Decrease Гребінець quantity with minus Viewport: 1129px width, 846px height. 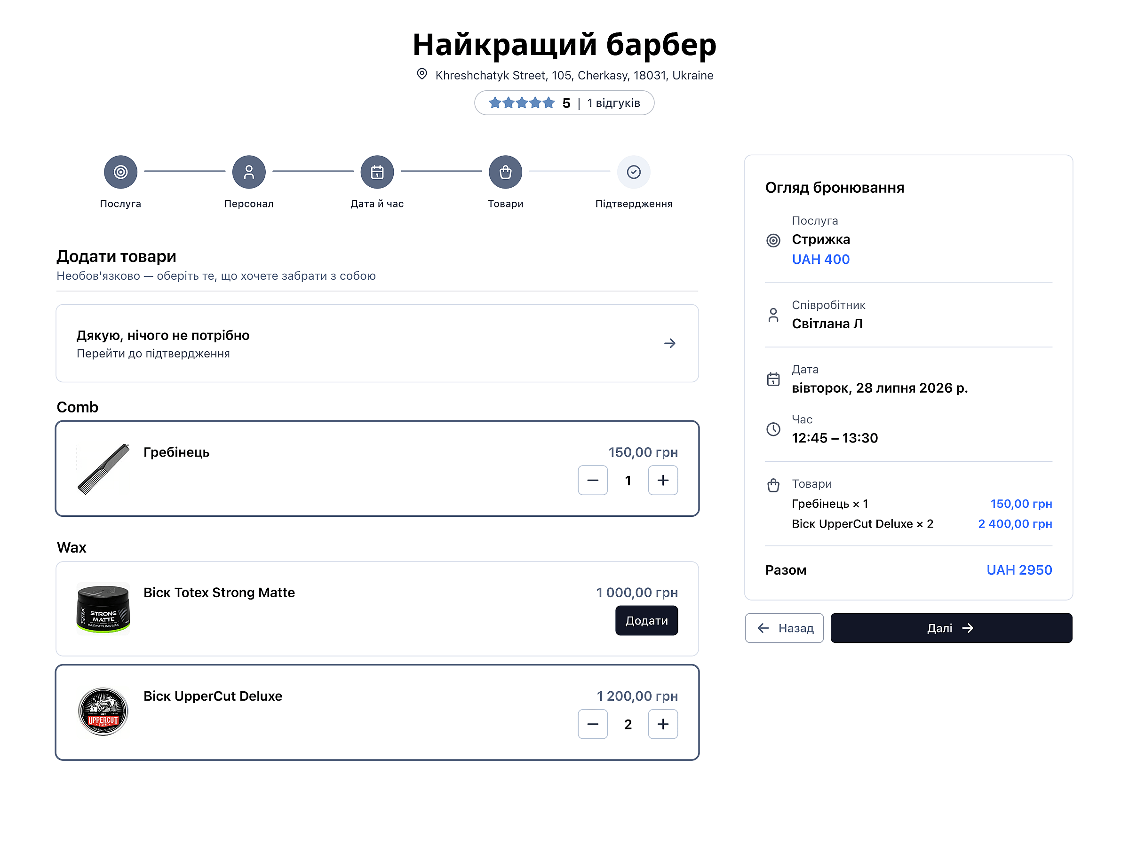pos(593,480)
